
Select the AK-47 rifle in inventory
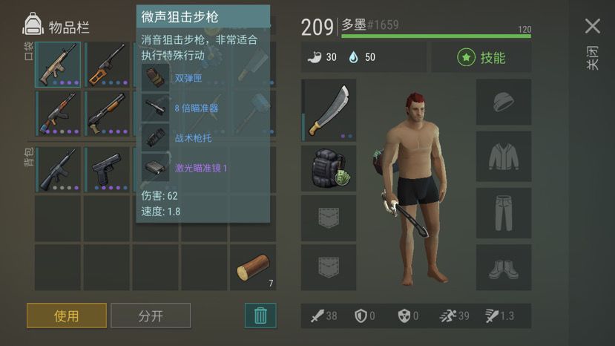point(58,114)
